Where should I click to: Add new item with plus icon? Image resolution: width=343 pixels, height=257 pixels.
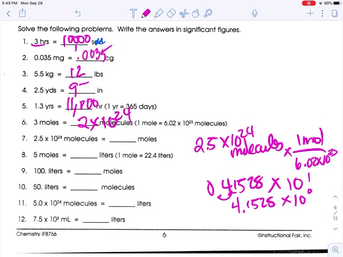pos(310,13)
